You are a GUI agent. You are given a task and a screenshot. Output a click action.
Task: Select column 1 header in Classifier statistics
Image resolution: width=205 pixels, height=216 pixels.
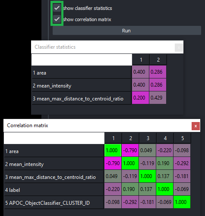pyautogui.click(x=141, y=59)
